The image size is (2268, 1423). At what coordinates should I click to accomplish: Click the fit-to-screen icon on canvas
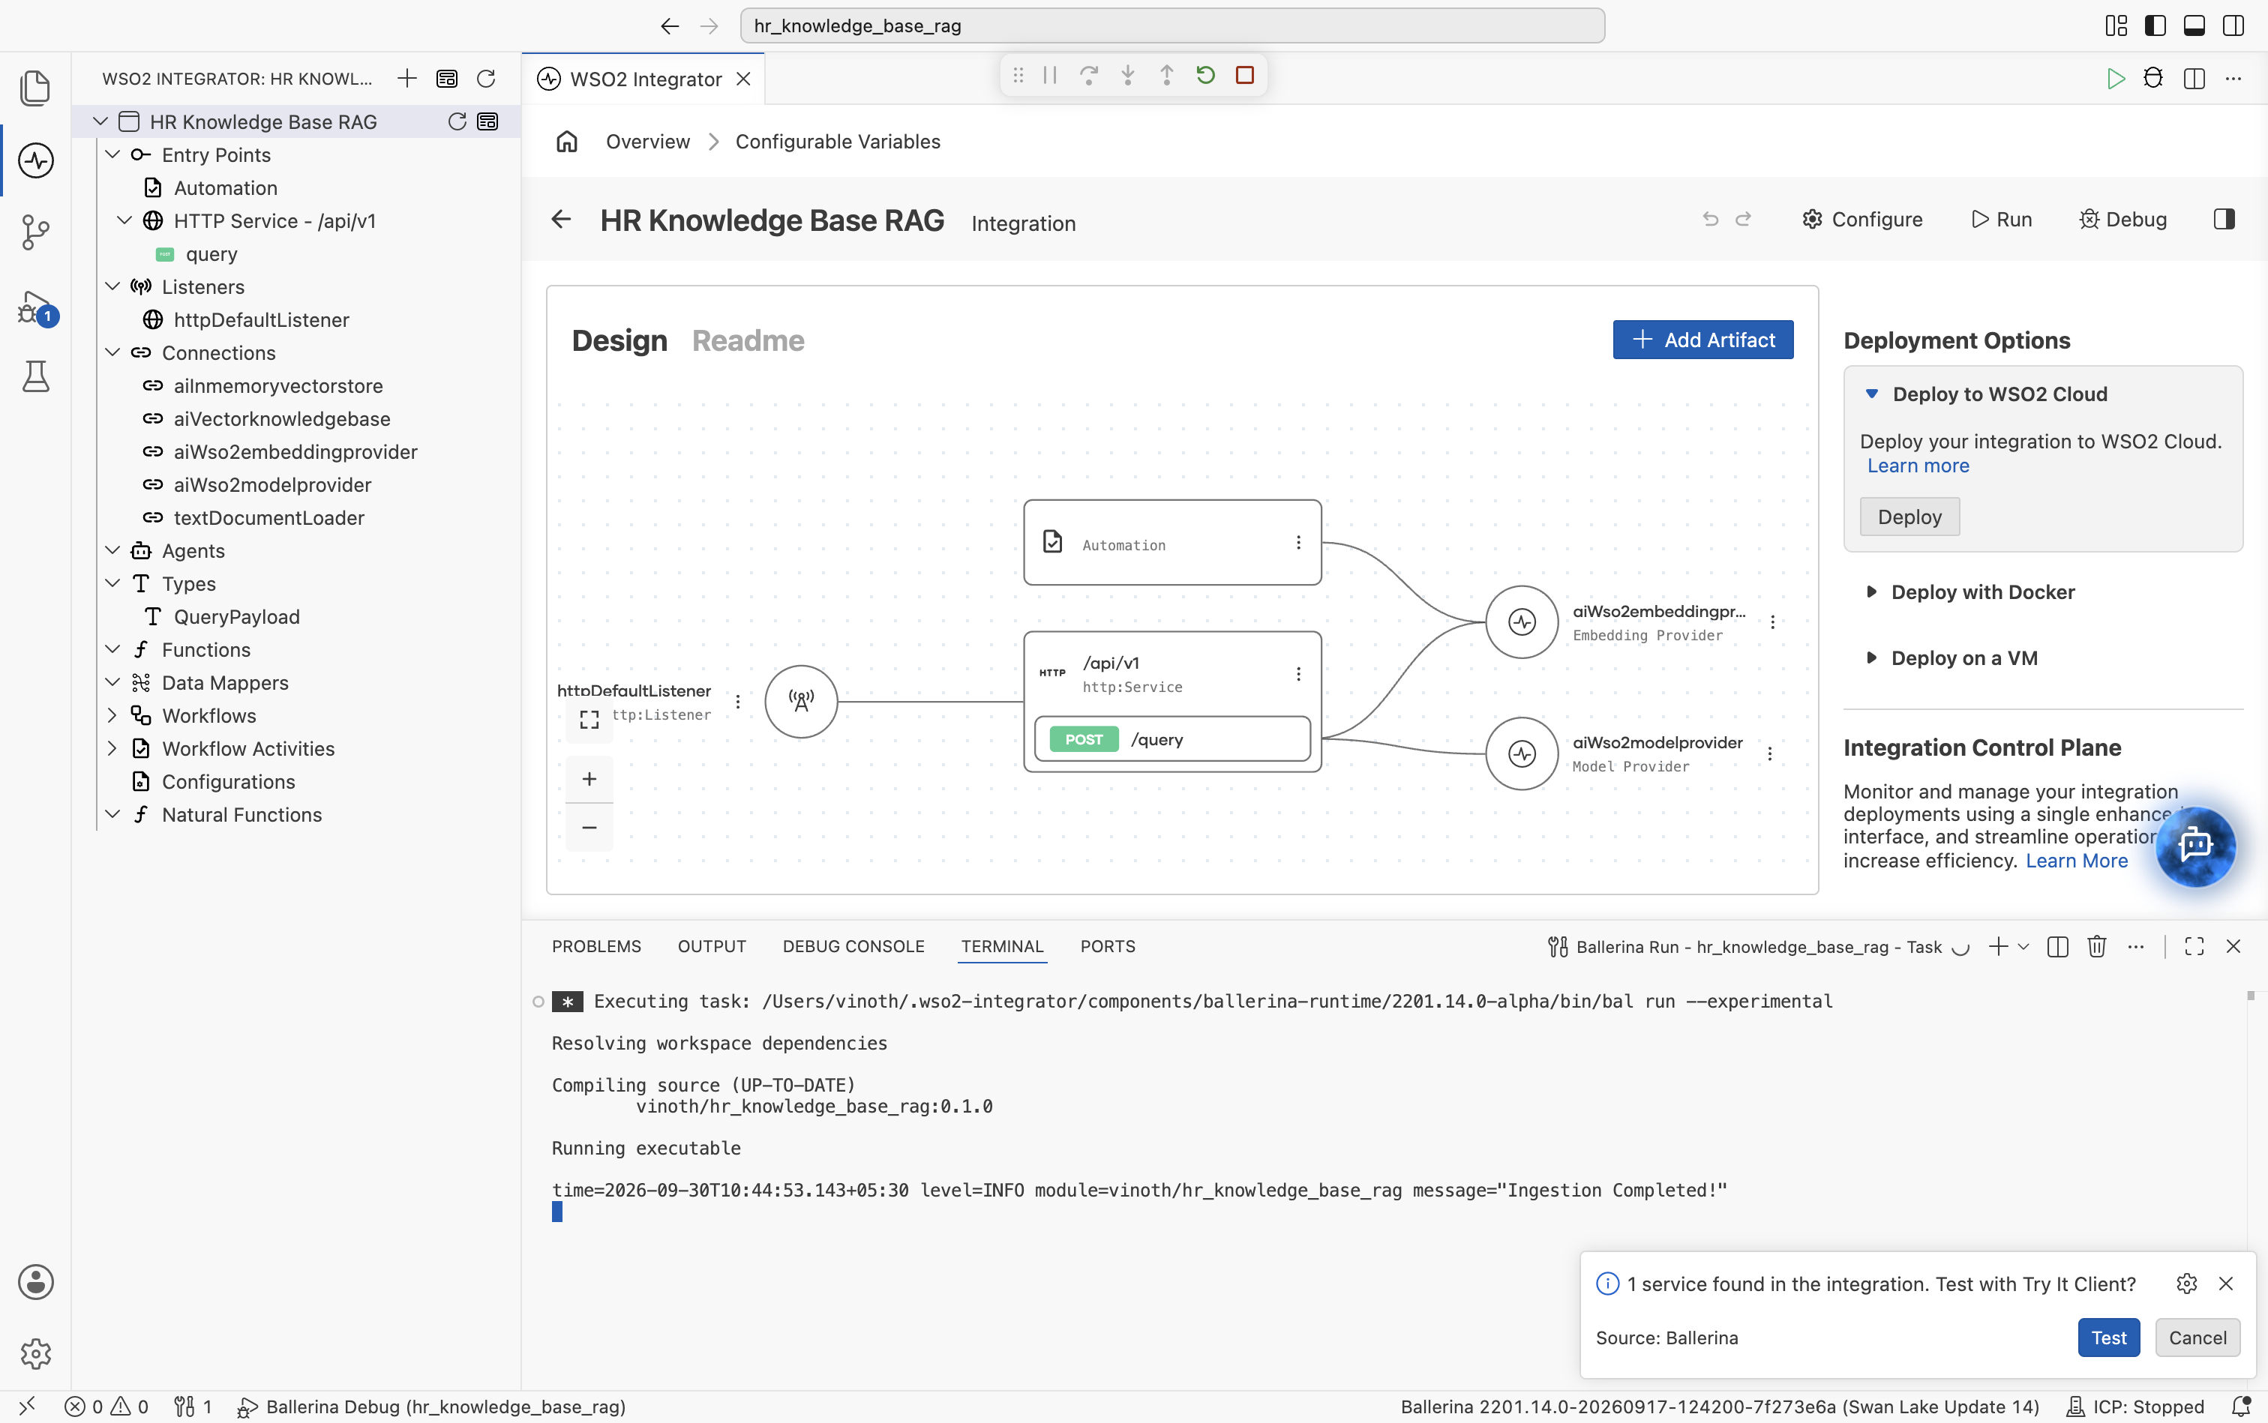[589, 720]
